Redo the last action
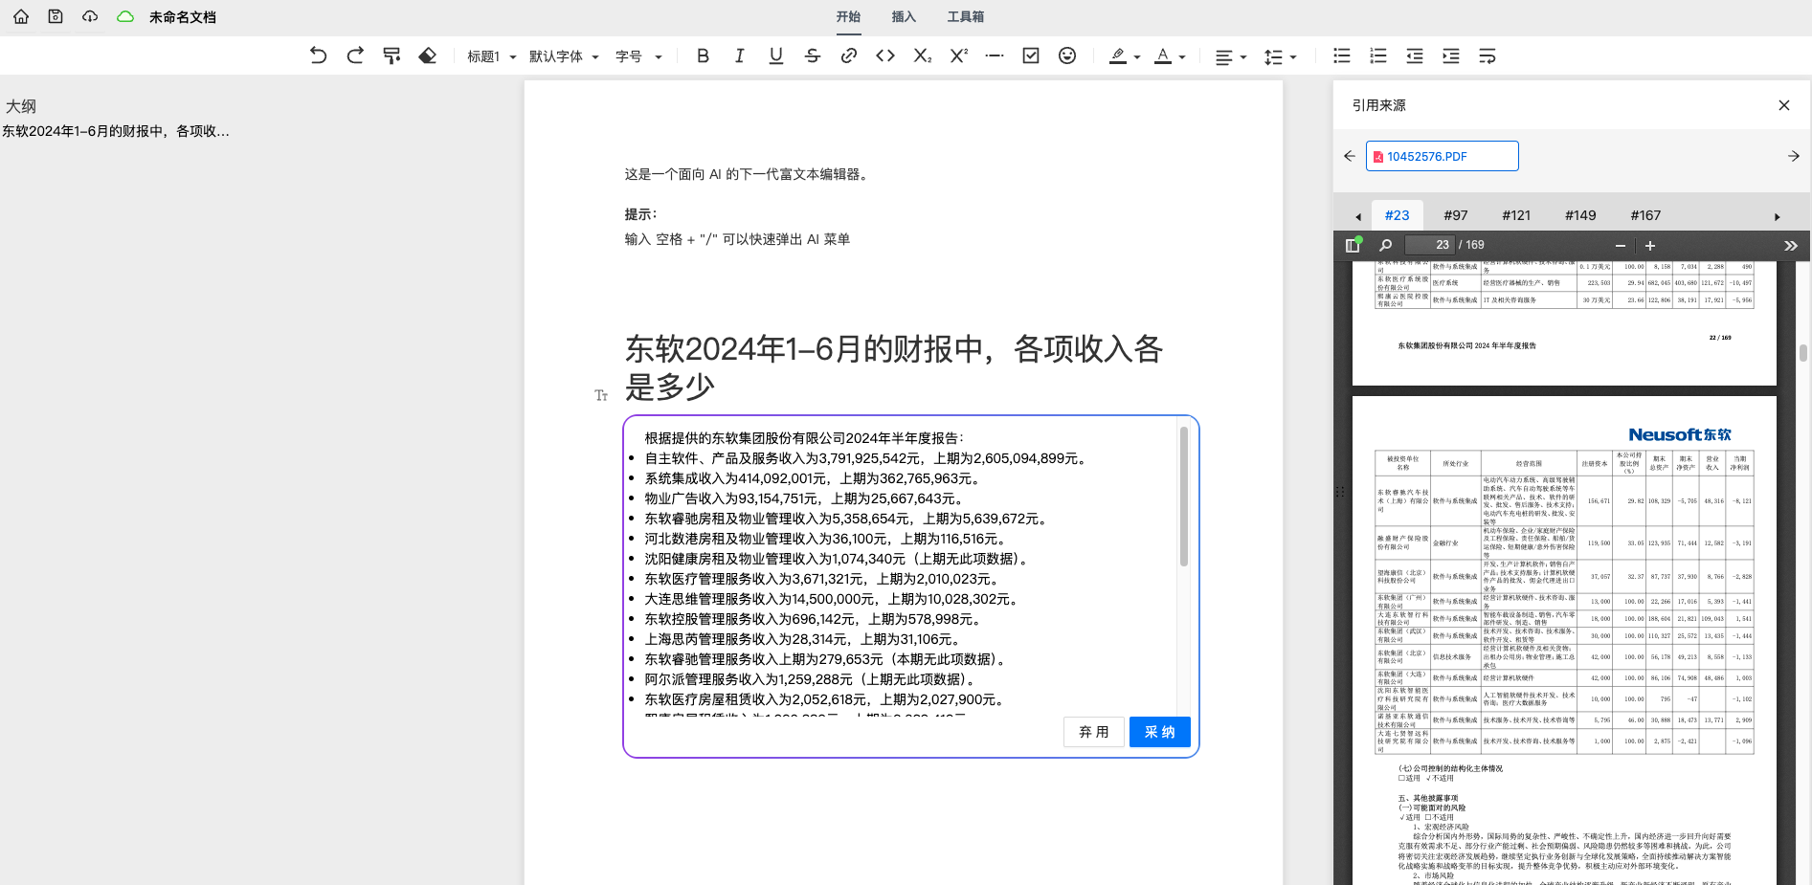Image resolution: width=1812 pixels, height=885 pixels. coord(355,55)
